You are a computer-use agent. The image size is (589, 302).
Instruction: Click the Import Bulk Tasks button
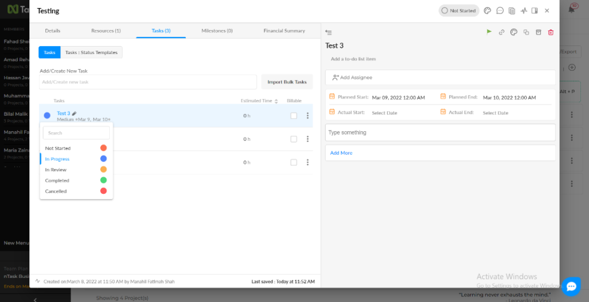point(287,82)
